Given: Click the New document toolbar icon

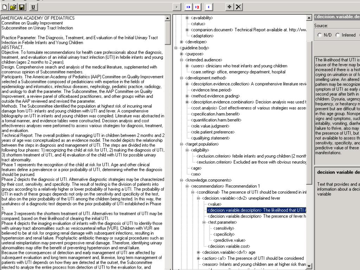Looking at the screenshot, I should 5,7.
